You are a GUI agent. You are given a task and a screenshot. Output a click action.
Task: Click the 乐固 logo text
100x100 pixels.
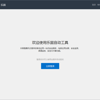(x=3, y=5)
